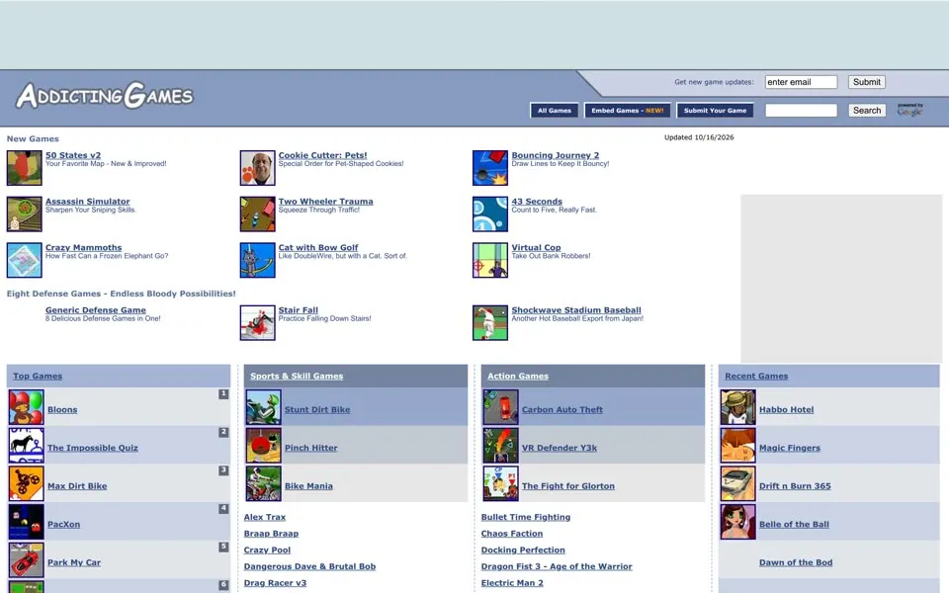949x593 pixels.
Task: Open the Bloons game icon in Top Games
Action: pos(26,407)
